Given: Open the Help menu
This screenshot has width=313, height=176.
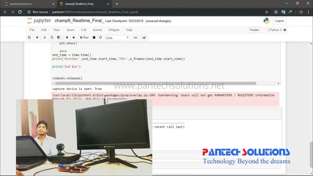Looking at the screenshot, I should click(129, 30).
